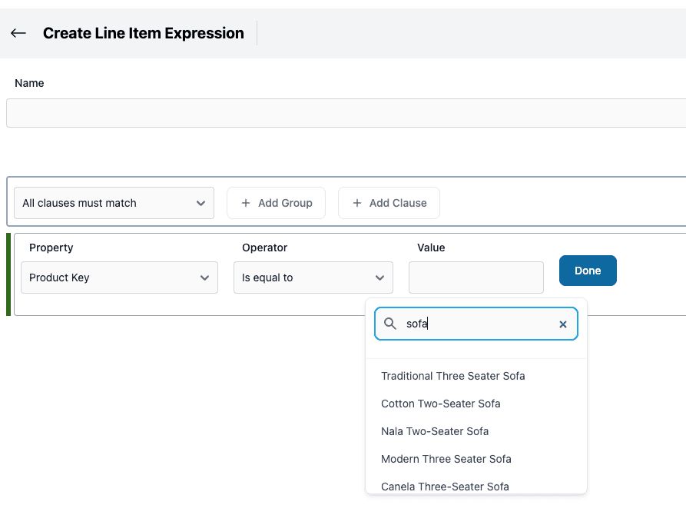Clear the sofa search text using the X icon
This screenshot has height=525, width=686.
coord(562,323)
